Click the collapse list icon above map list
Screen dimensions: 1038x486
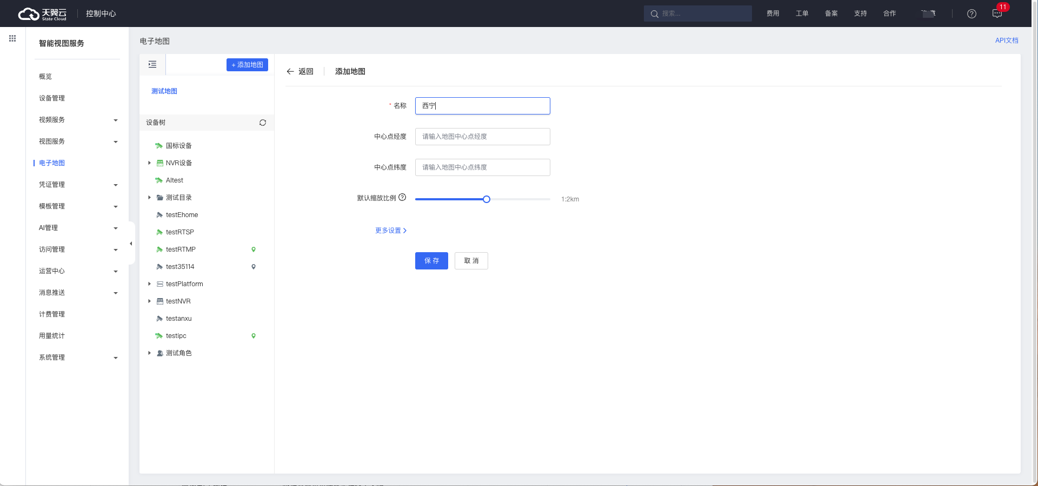coord(152,65)
